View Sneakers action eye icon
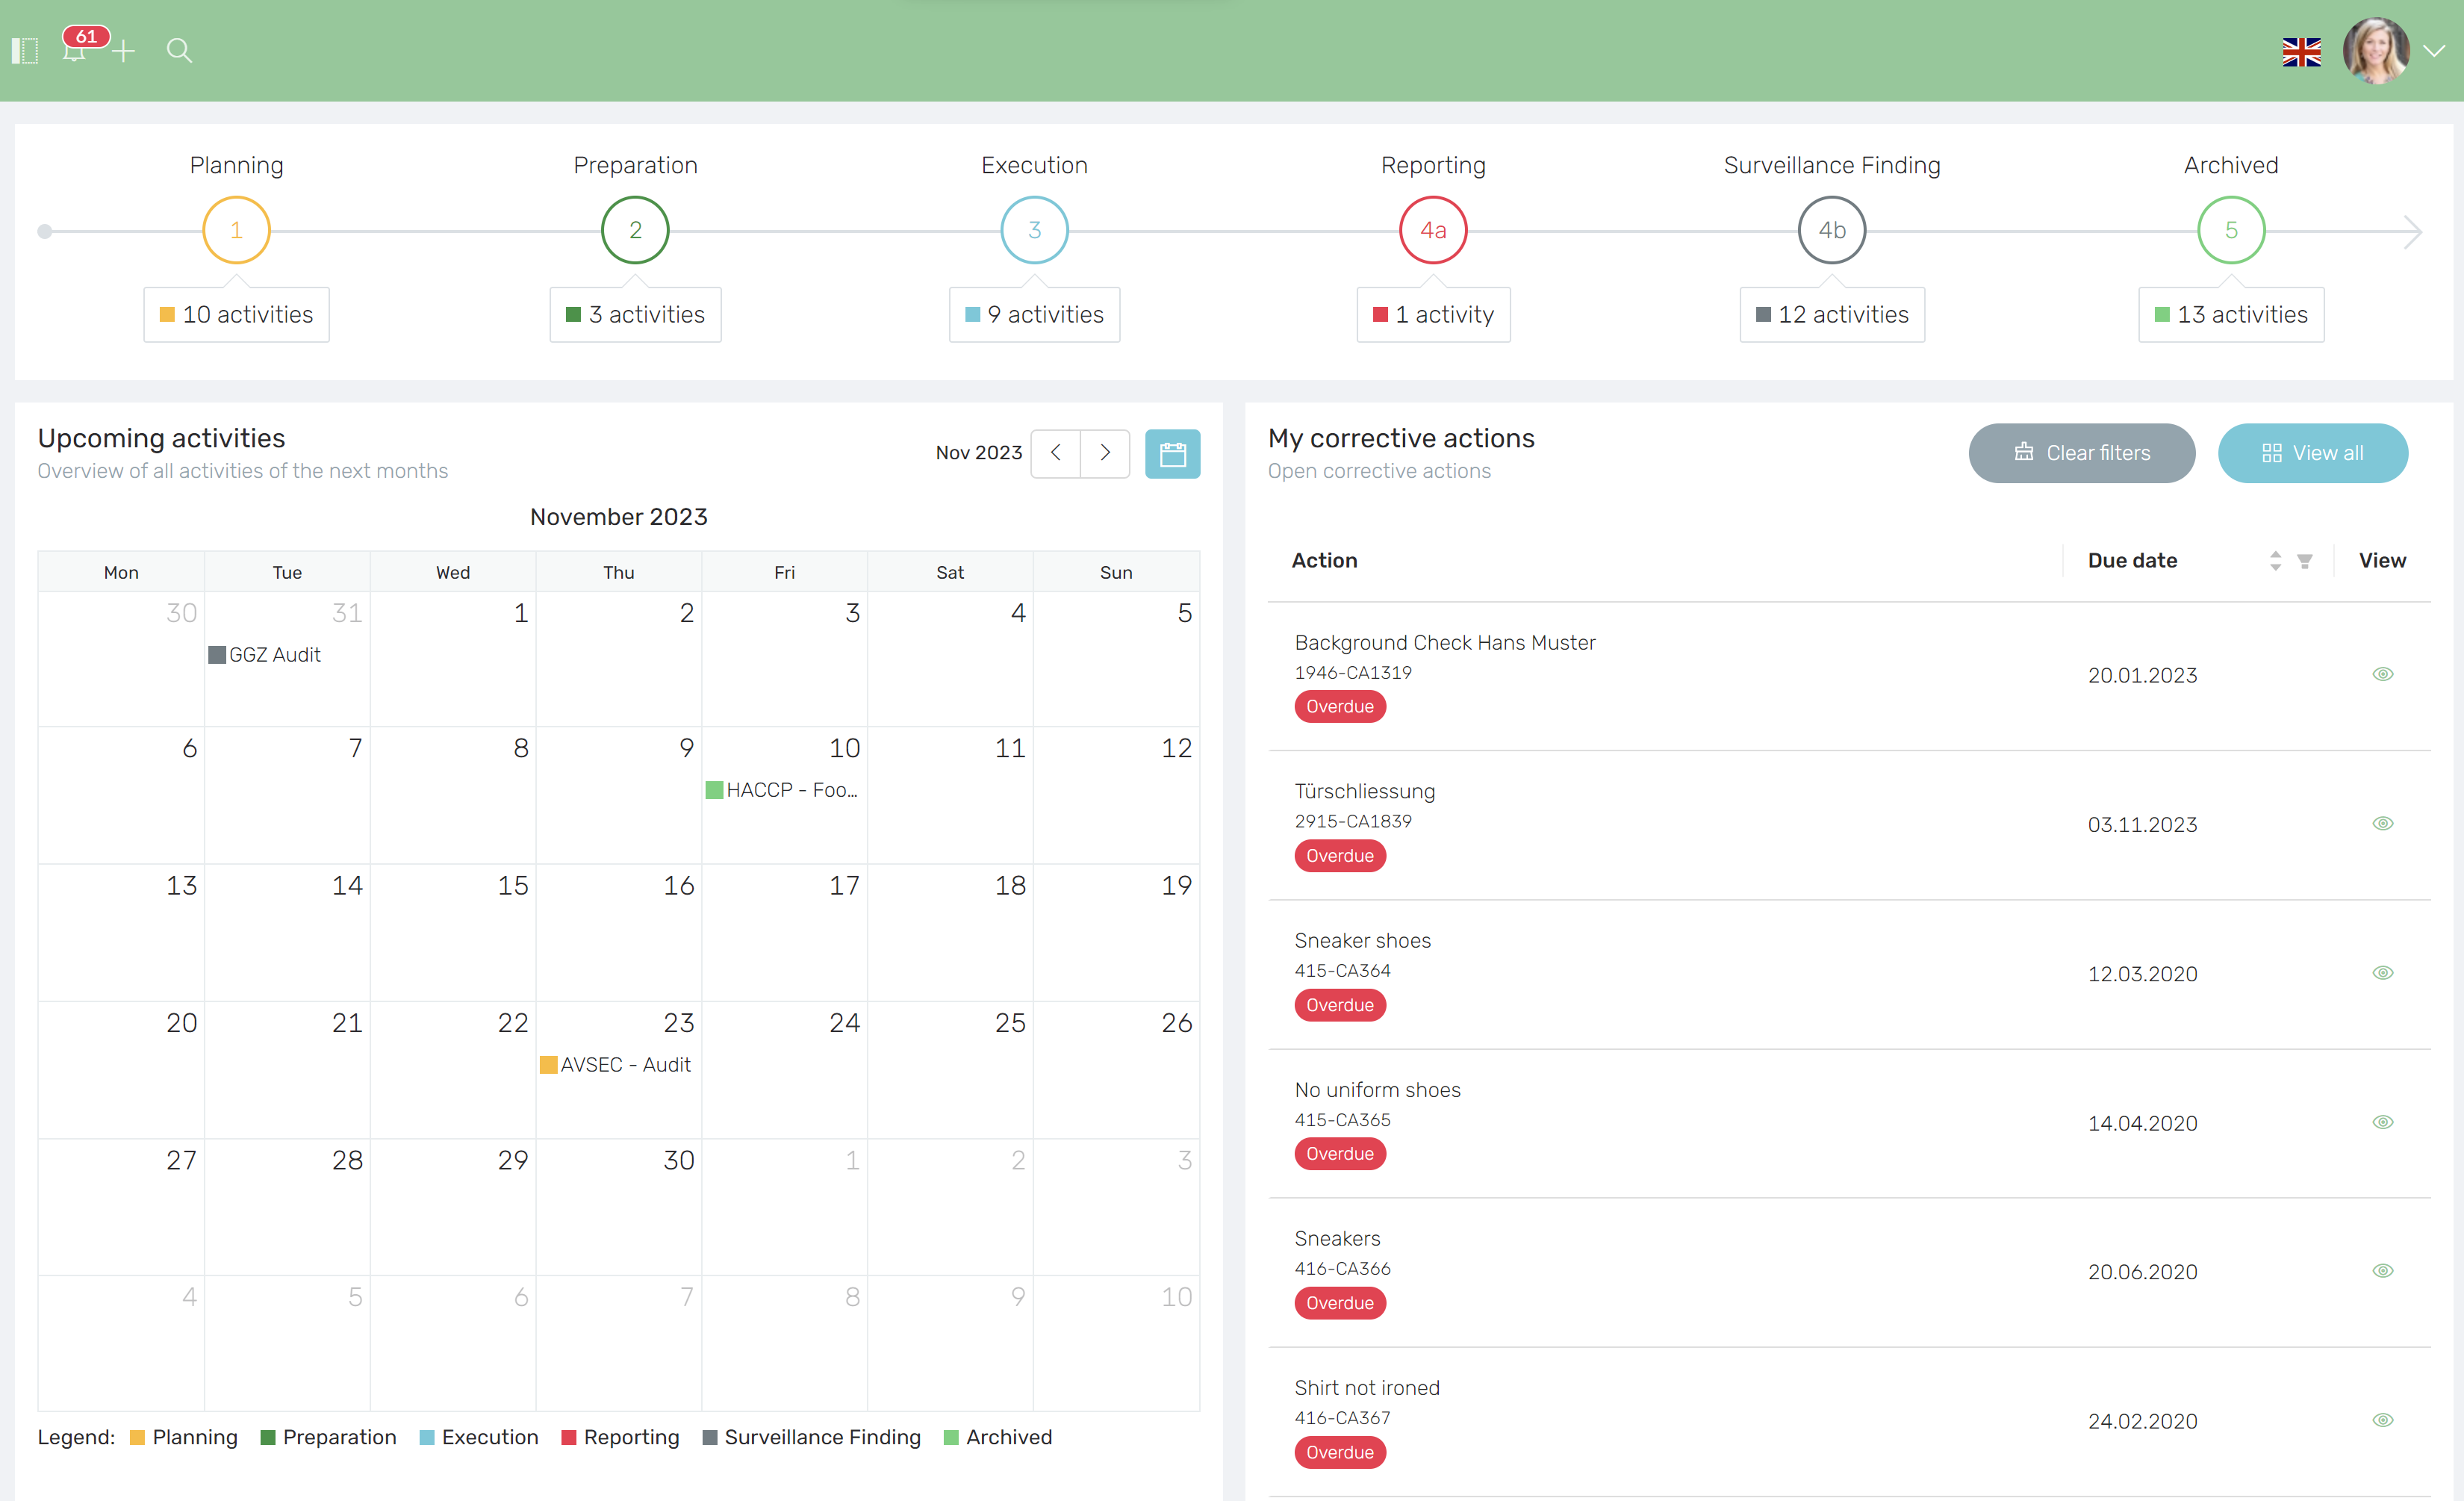The image size is (2464, 1501). pyautogui.click(x=2383, y=1271)
